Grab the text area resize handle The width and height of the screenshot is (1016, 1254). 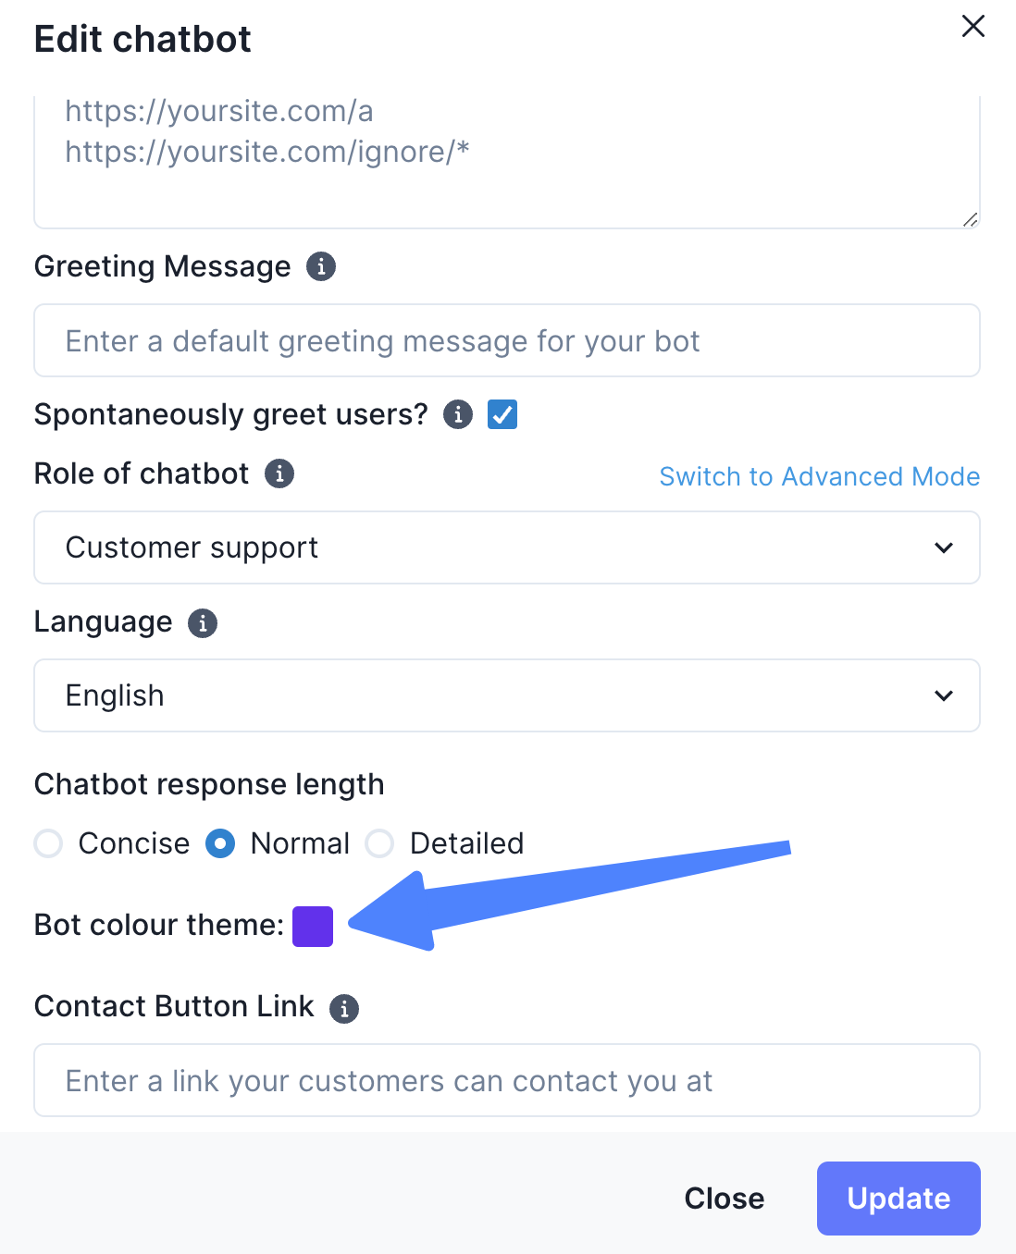click(970, 219)
